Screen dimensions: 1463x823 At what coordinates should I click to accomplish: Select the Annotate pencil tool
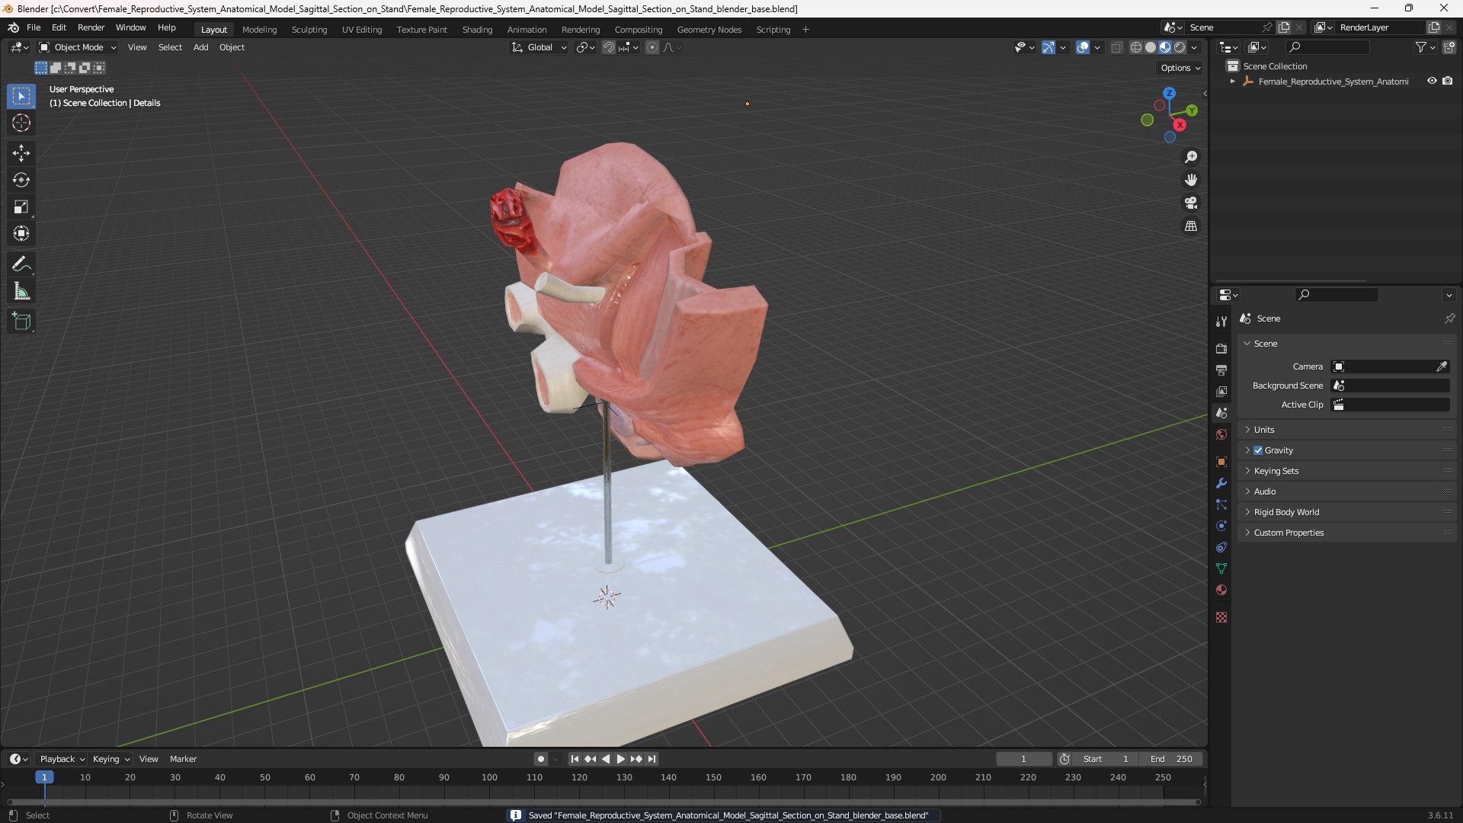point(21,264)
